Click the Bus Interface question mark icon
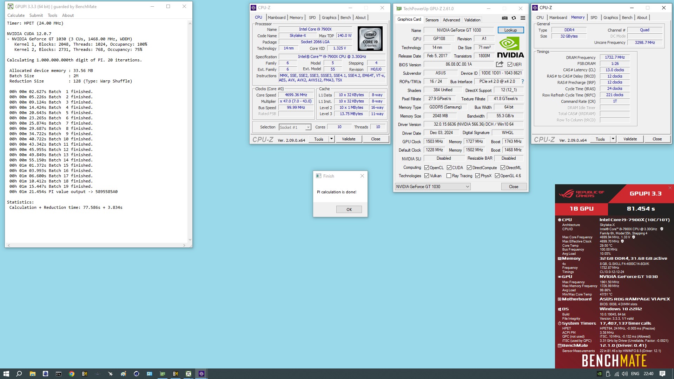674x379 pixels. point(522,81)
